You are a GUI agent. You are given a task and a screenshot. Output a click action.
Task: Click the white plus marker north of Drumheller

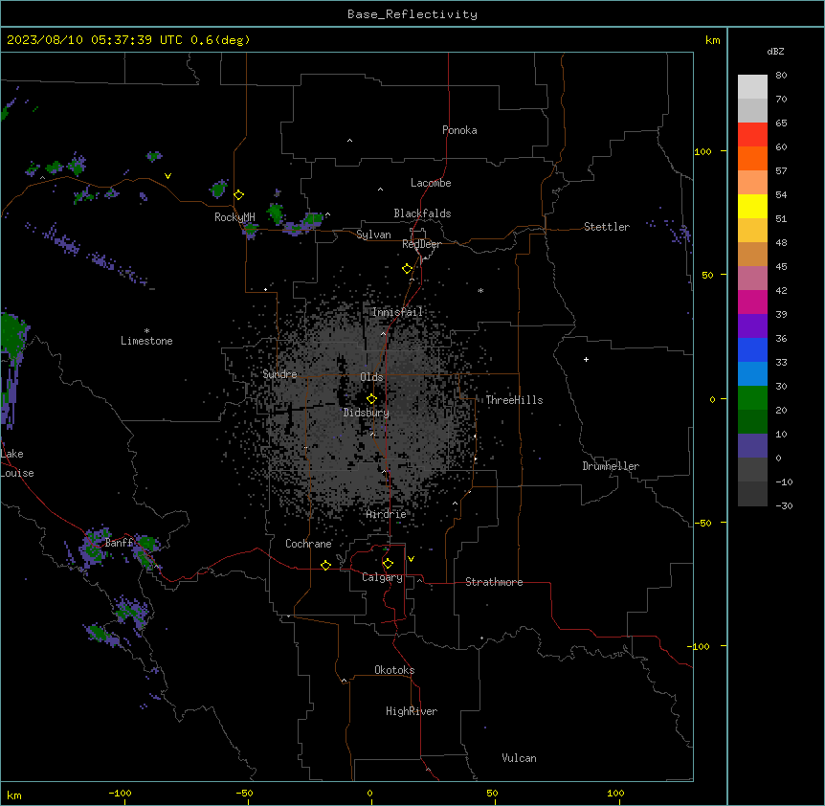[x=586, y=359]
